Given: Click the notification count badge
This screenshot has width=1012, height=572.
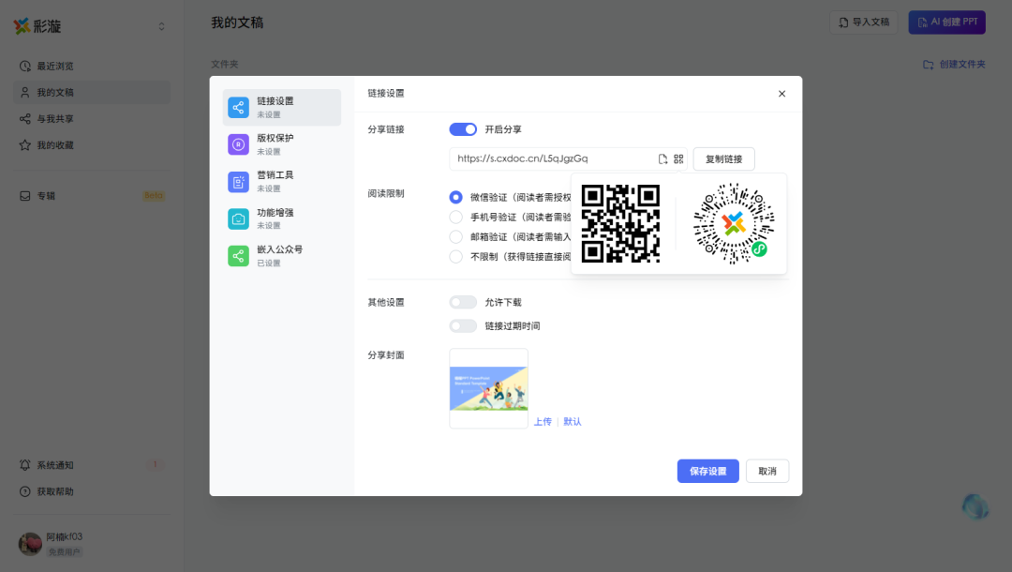Looking at the screenshot, I should point(155,465).
